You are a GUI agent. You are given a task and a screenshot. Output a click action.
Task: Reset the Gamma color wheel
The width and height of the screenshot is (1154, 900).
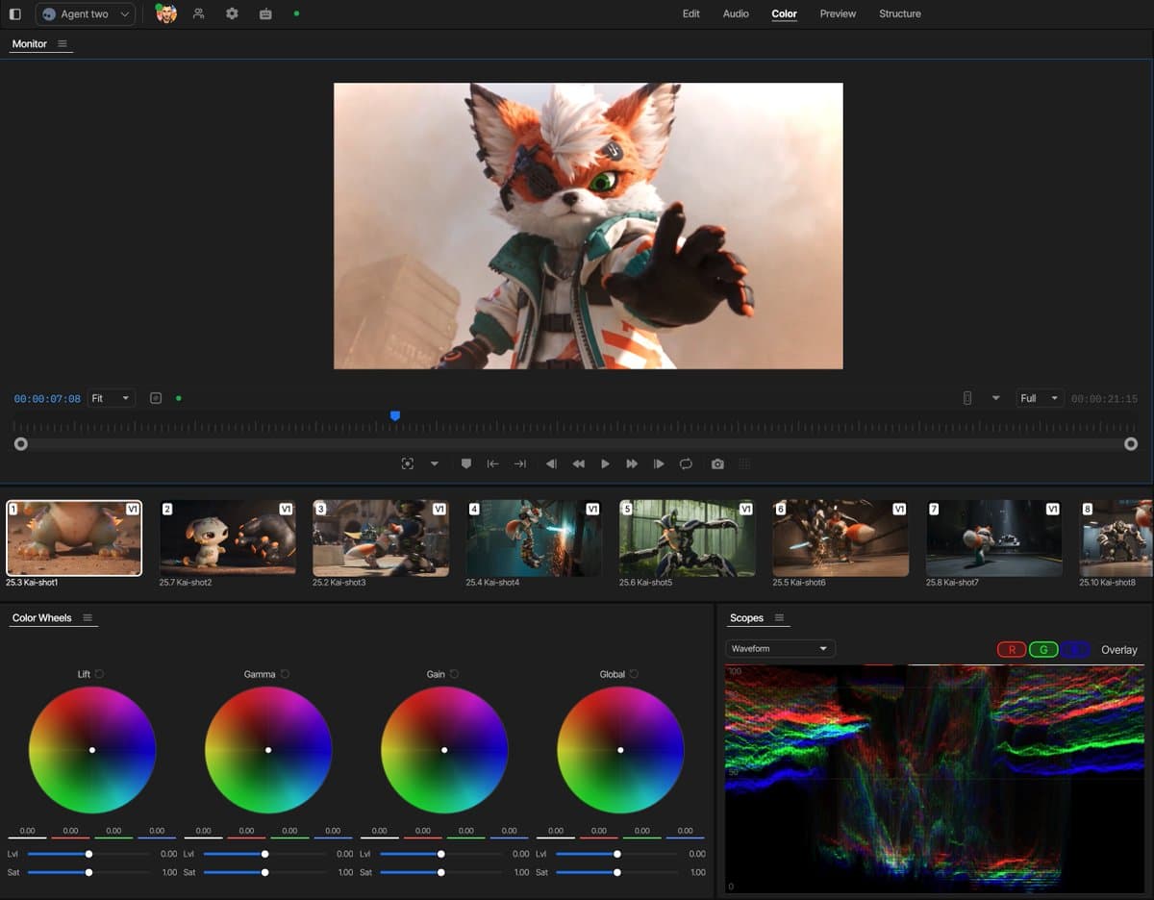[284, 674]
